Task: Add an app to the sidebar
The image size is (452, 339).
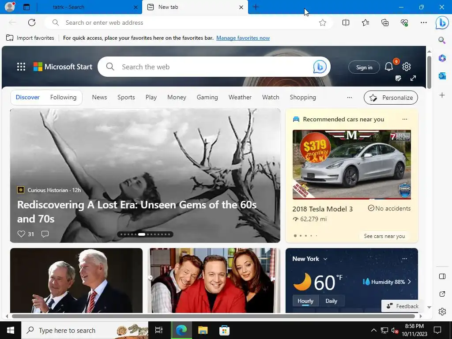Action: pyautogui.click(x=442, y=95)
